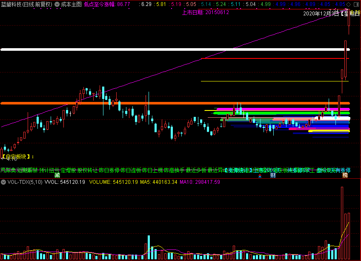Click the 2020年12月3日 date label
Screen dimensions: 361x261
[321, 14]
